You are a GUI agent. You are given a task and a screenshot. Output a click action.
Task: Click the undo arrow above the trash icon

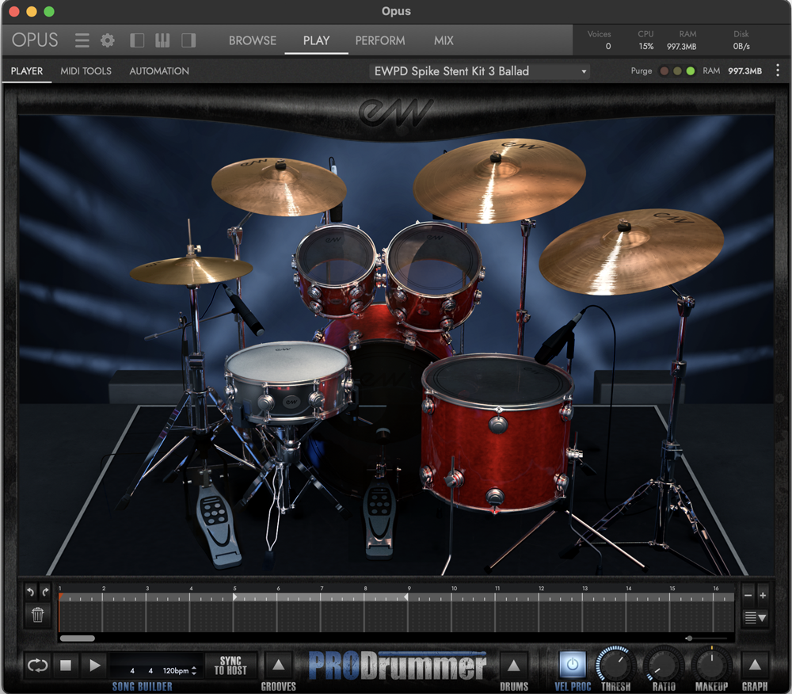[x=32, y=589]
